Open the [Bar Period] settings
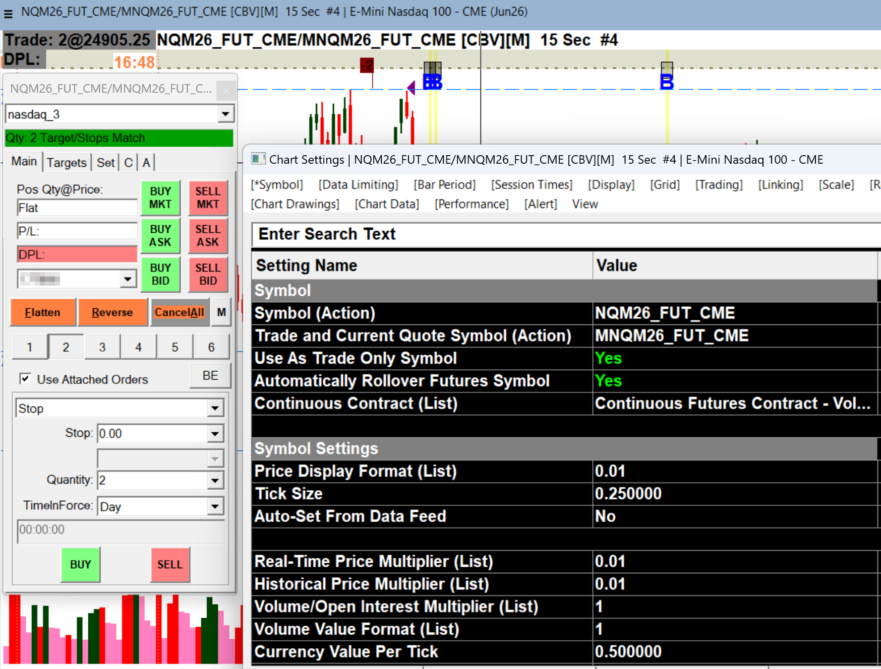Screen dimensions: 881x669 (445, 185)
